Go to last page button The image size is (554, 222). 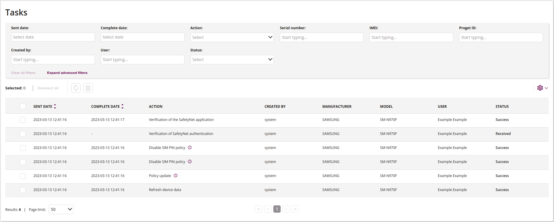(295, 209)
